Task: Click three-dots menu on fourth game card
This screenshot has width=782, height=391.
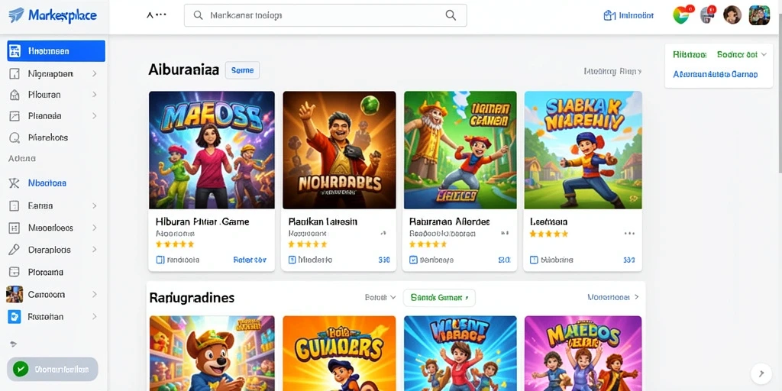Action: (x=629, y=233)
